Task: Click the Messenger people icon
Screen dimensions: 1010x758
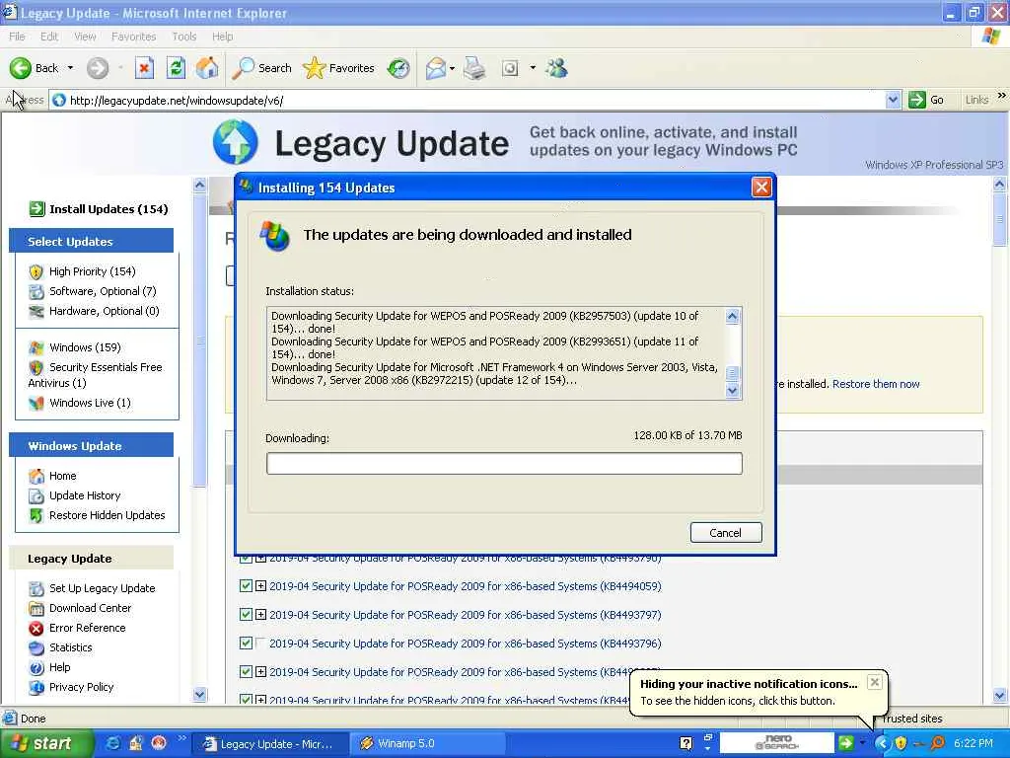Action: [556, 68]
